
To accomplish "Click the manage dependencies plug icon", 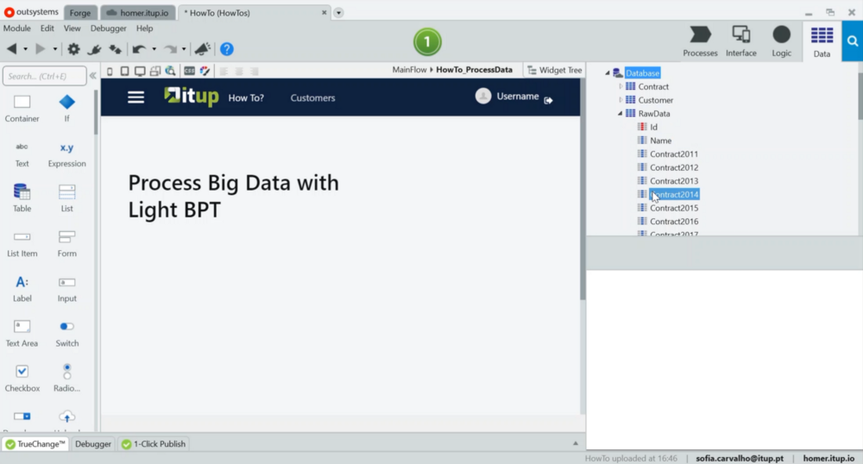I will (x=94, y=49).
